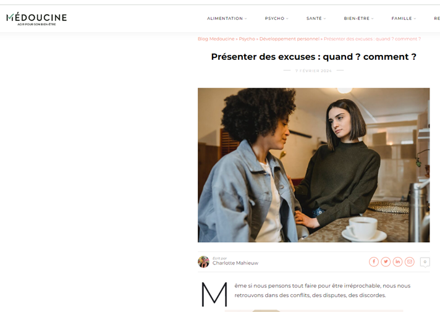Screen dimensions: 440x312
Task: Open author Charlotte Mahieuw's name link
Action: [x=235, y=263]
